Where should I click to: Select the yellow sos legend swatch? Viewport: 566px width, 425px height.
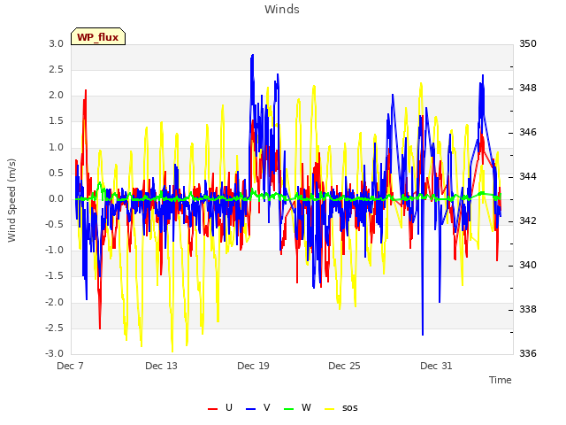(330, 409)
